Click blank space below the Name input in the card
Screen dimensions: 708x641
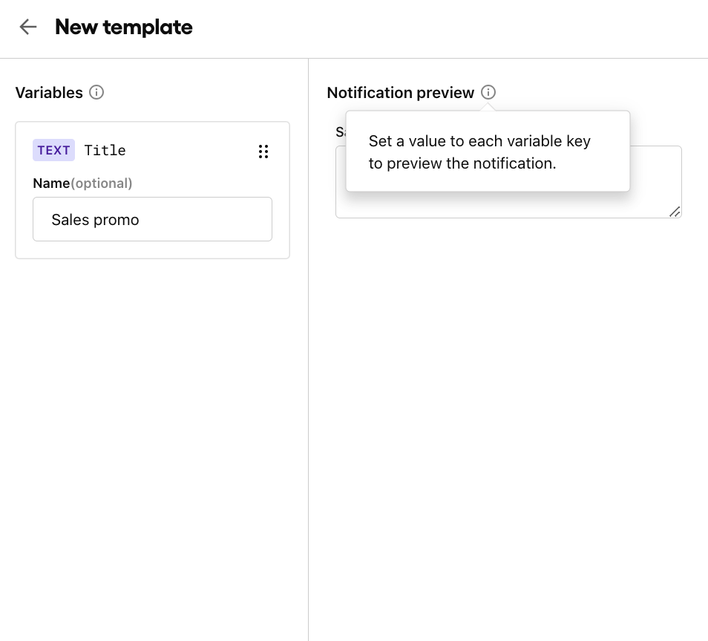[152, 250]
